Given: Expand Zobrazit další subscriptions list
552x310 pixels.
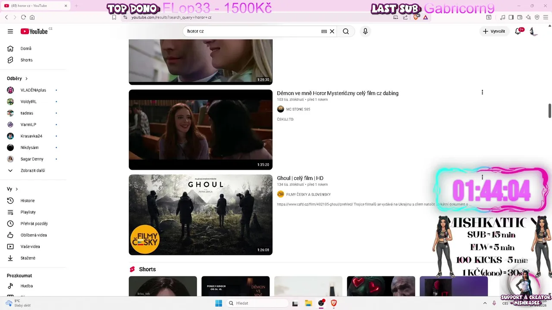Looking at the screenshot, I should pos(33,170).
